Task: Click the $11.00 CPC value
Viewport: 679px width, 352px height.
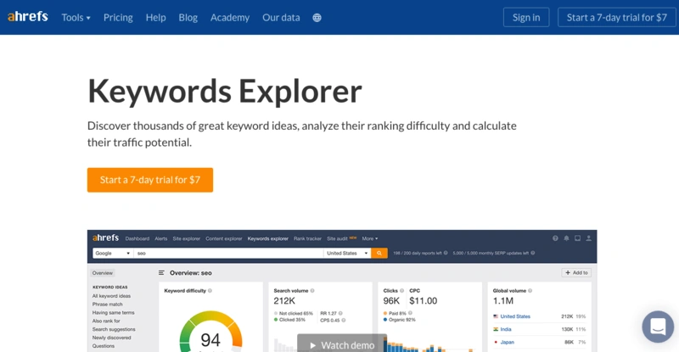Action: click(x=423, y=300)
